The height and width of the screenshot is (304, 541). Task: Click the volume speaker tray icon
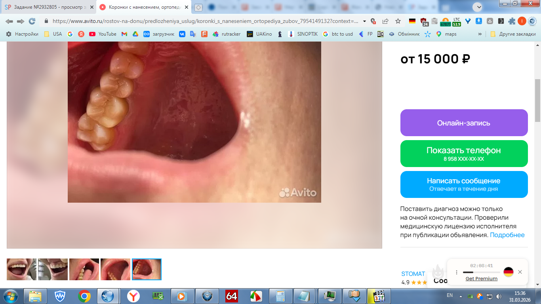pyautogui.click(x=499, y=296)
